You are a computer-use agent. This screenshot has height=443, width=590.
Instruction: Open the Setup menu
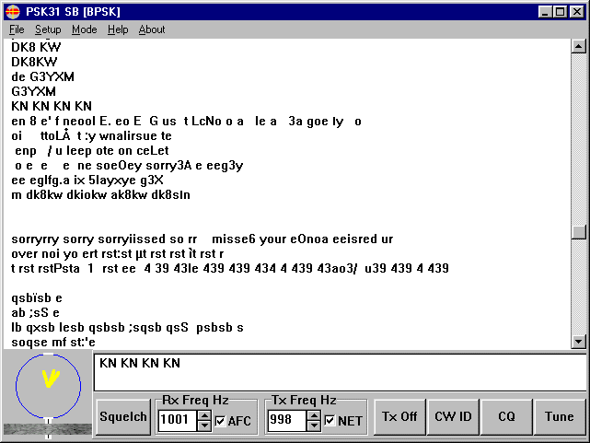tap(48, 29)
